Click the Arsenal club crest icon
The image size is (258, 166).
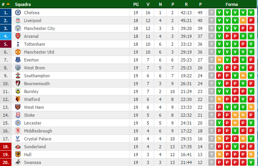pos(18,36)
